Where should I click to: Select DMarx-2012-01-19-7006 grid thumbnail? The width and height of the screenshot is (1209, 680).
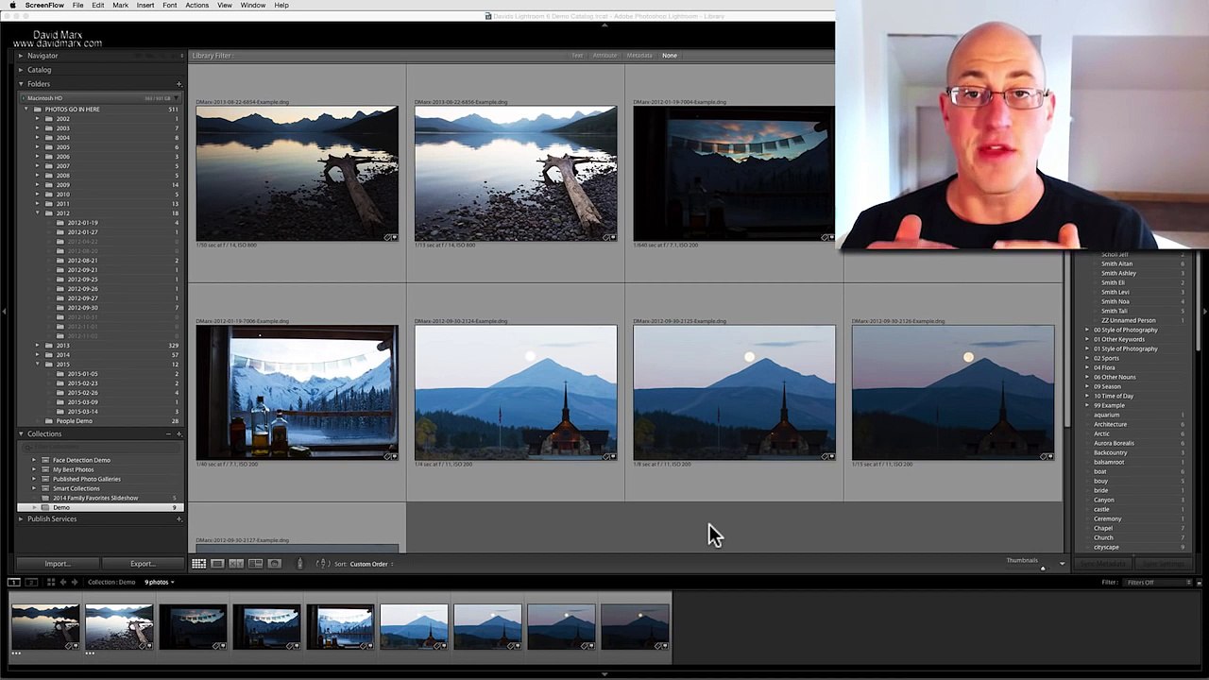coord(297,393)
